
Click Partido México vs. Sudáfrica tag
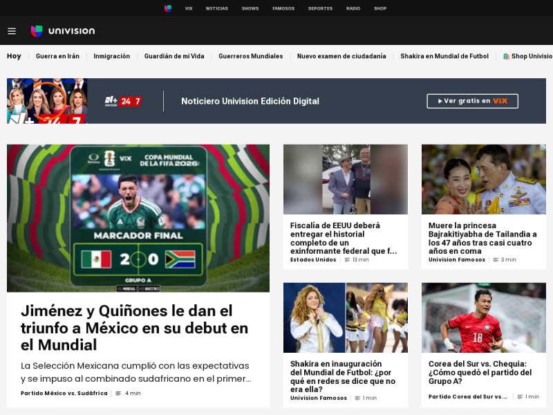tap(64, 393)
